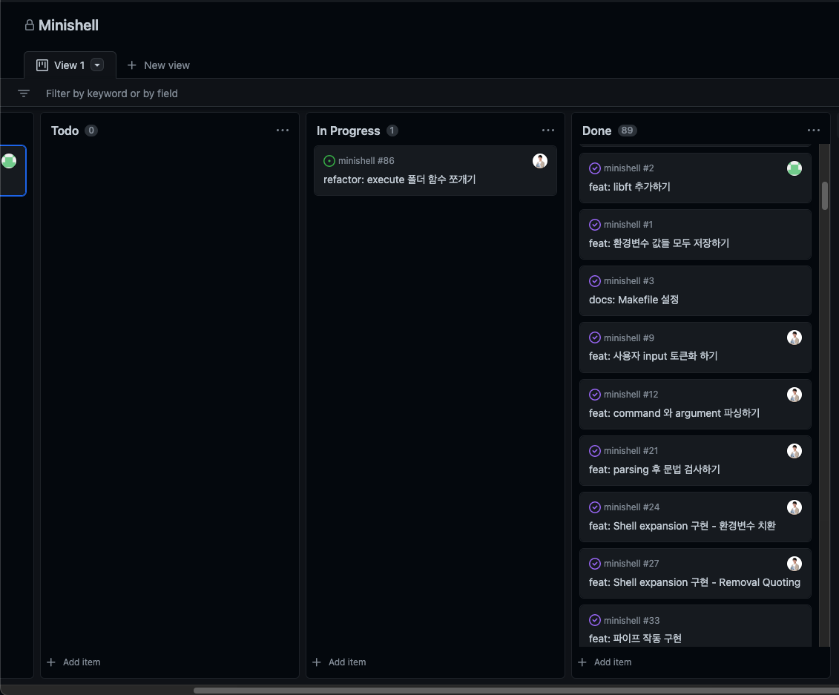Click the plus icon beside New view

132,65
